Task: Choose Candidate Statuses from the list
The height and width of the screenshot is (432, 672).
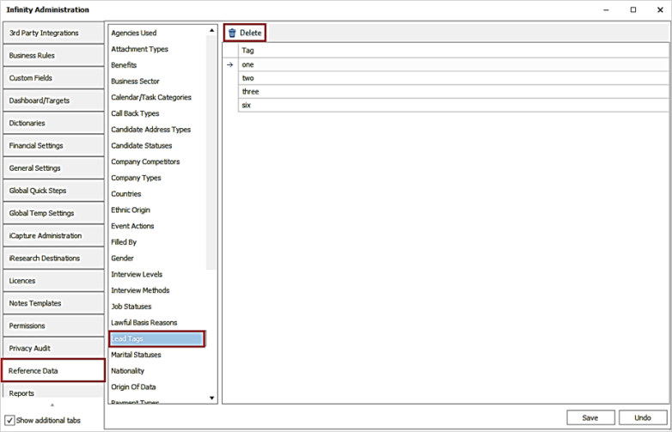Action: coord(142,146)
